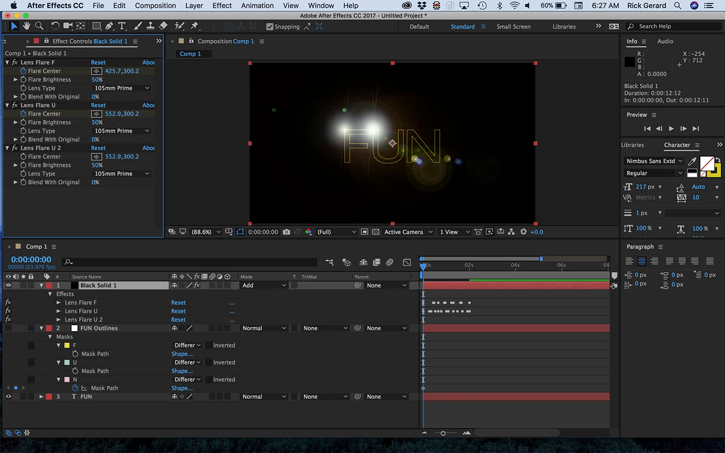Select the Hand tool

(26, 26)
